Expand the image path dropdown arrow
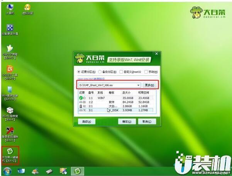The height and width of the screenshot is (176, 232). tap(138, 85)
